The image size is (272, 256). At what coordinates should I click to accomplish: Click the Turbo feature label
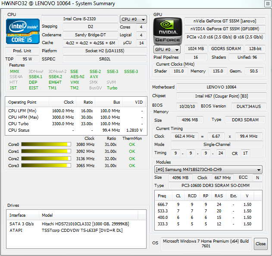coord(112,88)
